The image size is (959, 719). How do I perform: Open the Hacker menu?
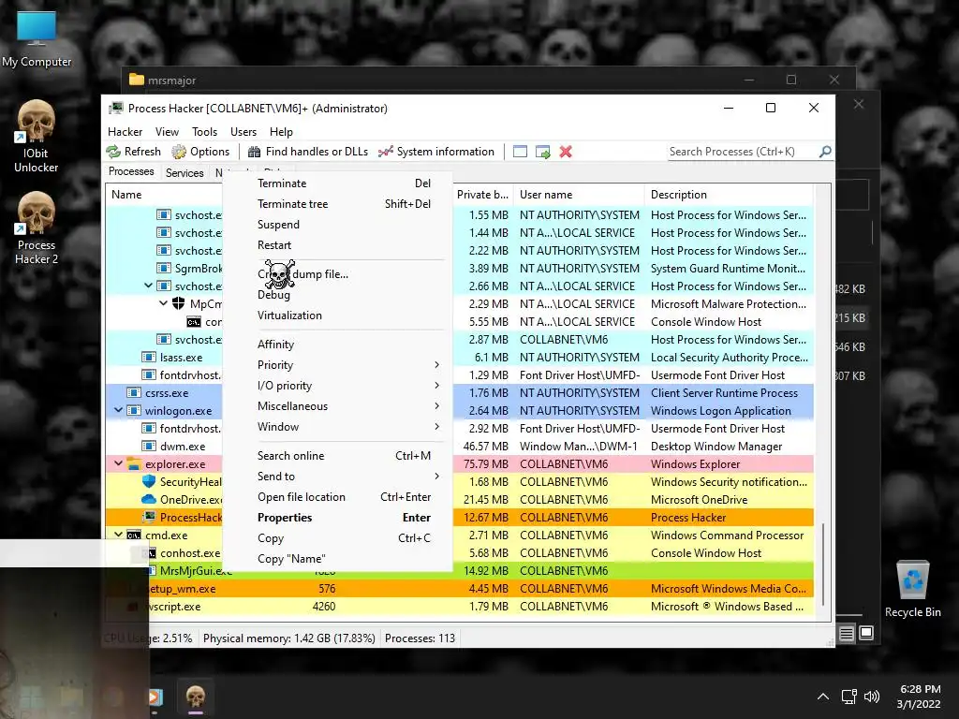tap(125, 131)
